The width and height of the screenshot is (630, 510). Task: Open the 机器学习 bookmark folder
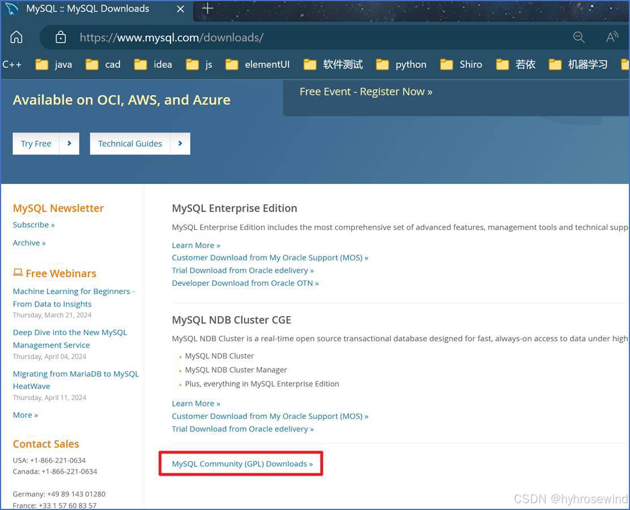(x=578, y=65)
